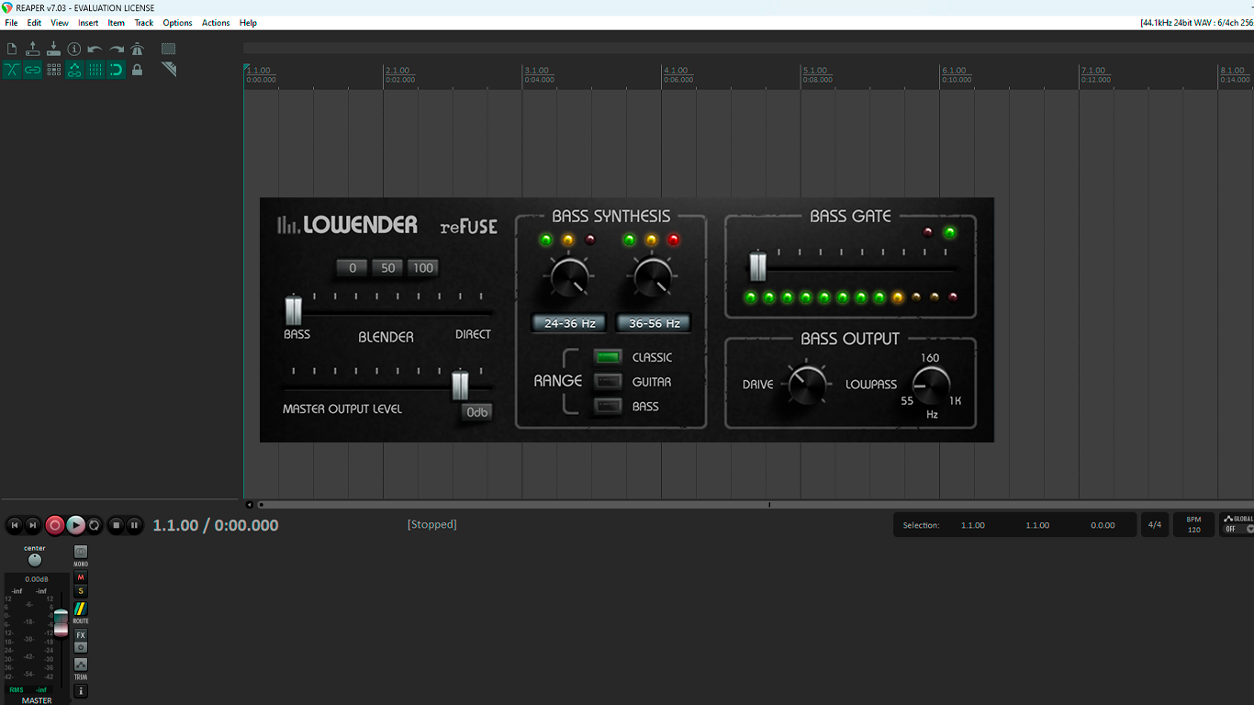
Task: Click the 0db master output reset button
Action: 477,412
